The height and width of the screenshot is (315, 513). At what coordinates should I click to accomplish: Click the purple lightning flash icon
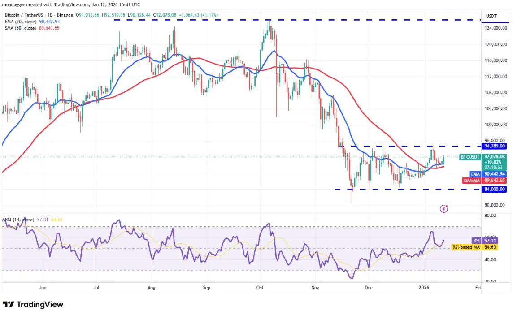443,208
